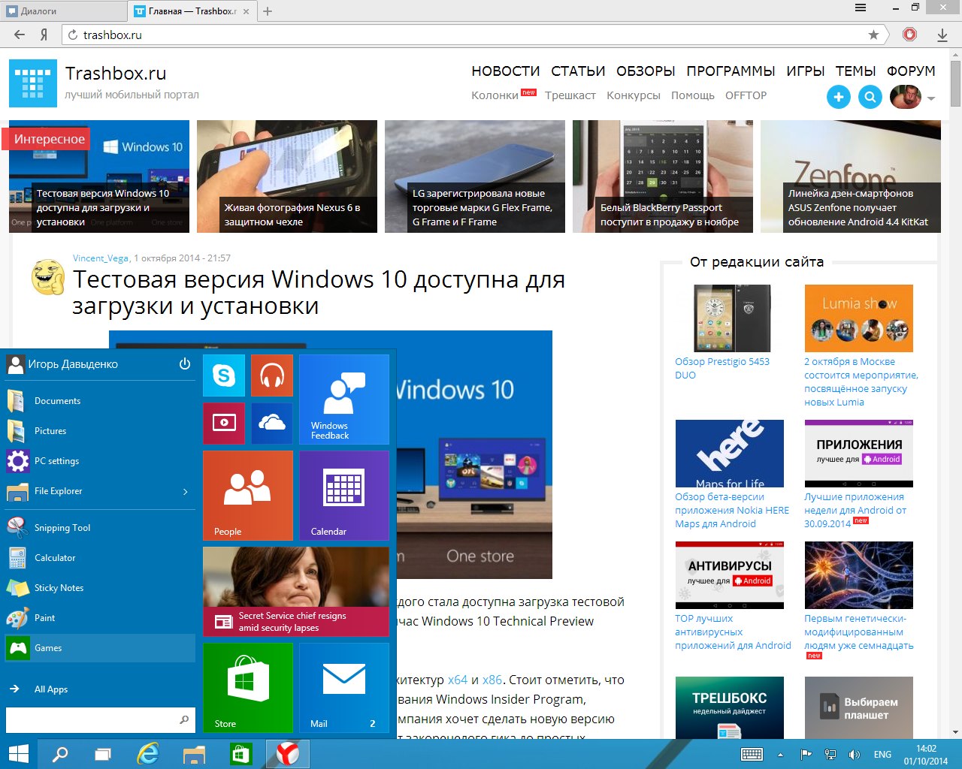Viewport: 962px width, 769px height.
Task: Open the Skype tile in Start menu
Action: click(x=224, y=375)
